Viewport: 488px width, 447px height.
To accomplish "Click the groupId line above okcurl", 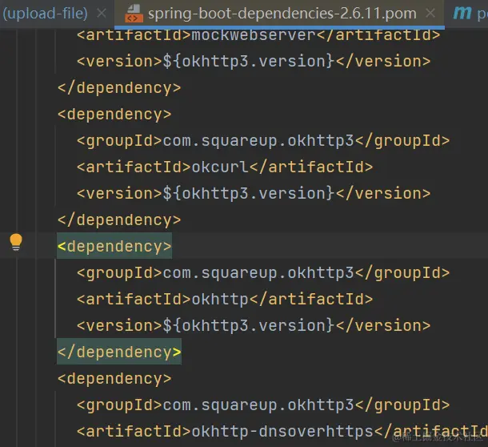I will 263,140.
